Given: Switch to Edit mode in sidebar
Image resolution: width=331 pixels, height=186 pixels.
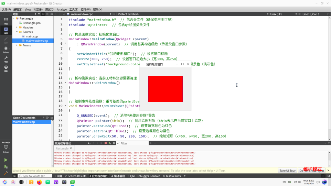Looking at the screenshot, I should [x=6, y=30].
